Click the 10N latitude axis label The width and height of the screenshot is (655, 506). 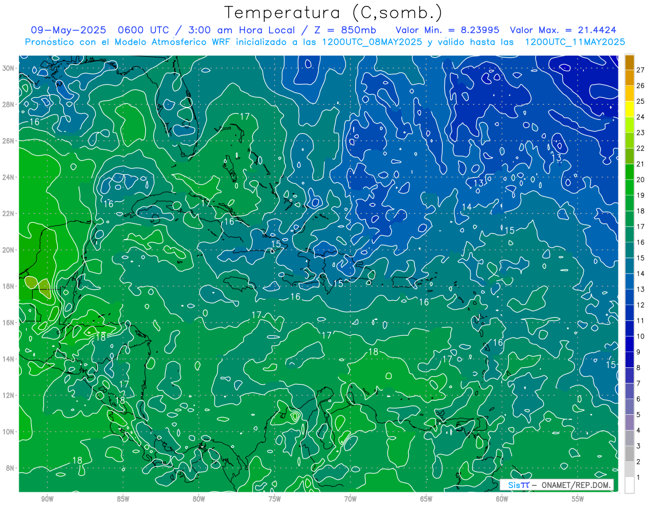[8, 432]
